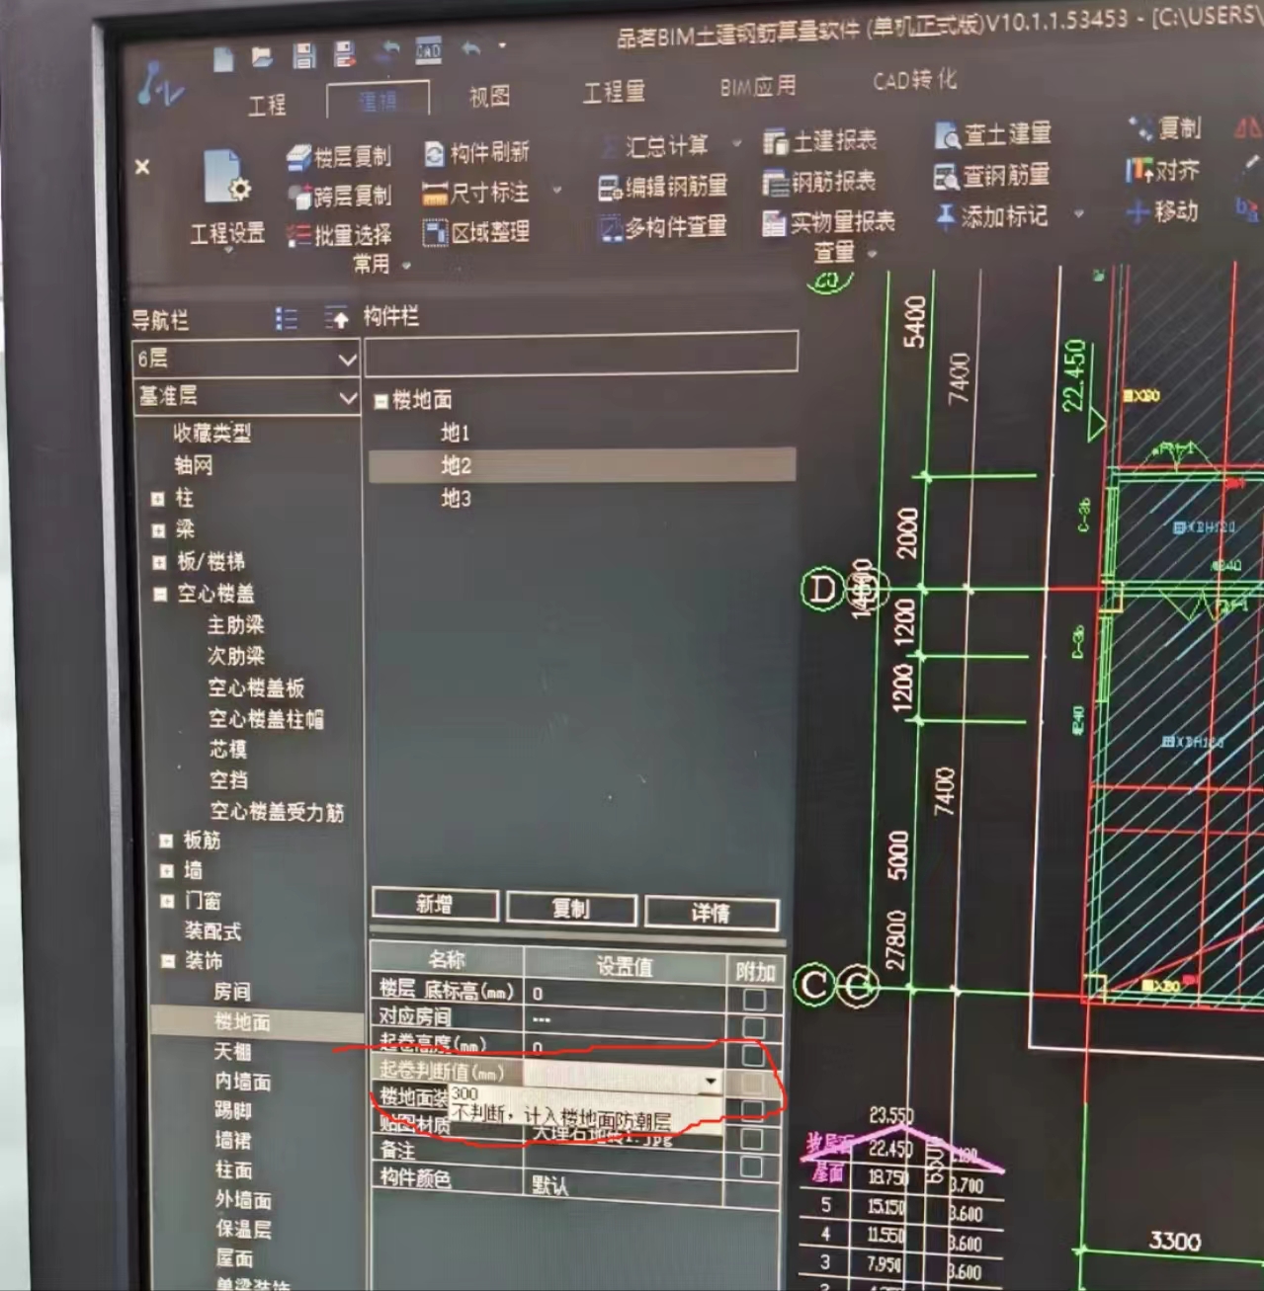Expand the 门窗 tree node
1264x1291 pixels.
click(x=167, y=901)
